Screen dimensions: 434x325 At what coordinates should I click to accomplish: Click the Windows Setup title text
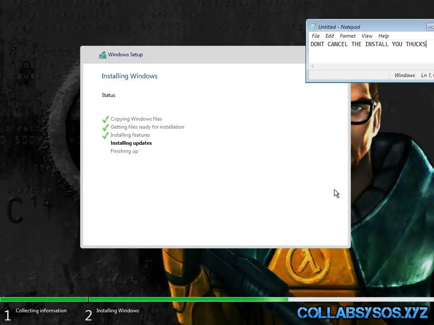click(x=125, y=55)
